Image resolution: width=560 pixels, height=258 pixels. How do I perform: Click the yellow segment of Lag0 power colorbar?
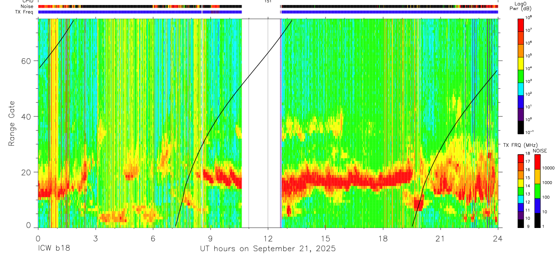click(x=520, y=63)
